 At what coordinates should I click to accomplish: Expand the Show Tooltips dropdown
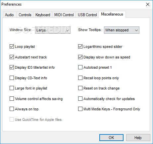(122, 30)
